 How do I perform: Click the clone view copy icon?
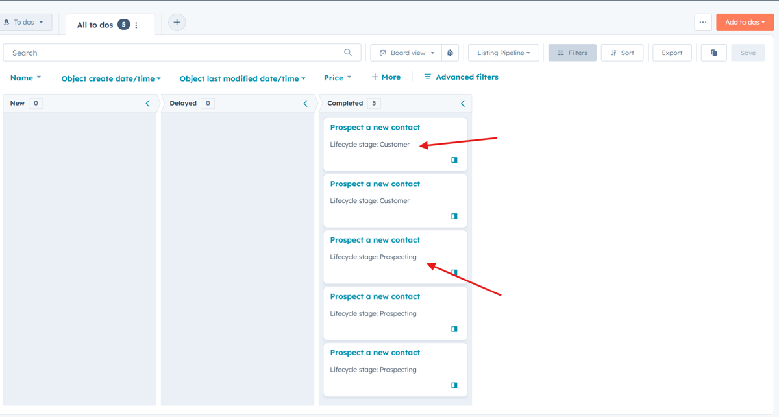(713, 53)
